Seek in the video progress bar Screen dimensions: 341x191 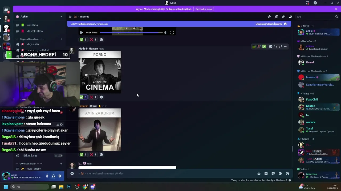[x=131, y=33]
